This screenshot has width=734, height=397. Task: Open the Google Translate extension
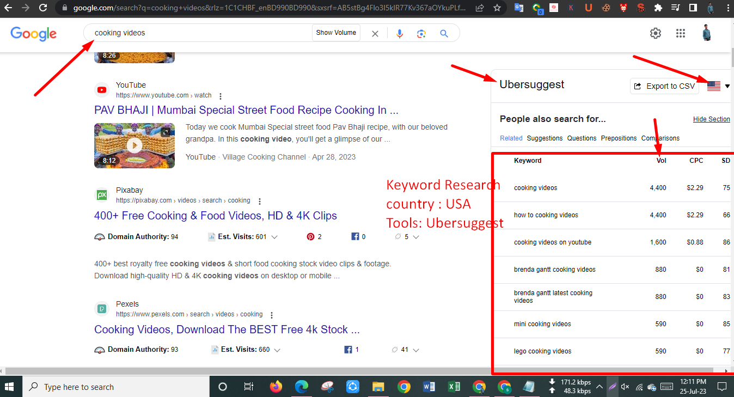[519, 8]
